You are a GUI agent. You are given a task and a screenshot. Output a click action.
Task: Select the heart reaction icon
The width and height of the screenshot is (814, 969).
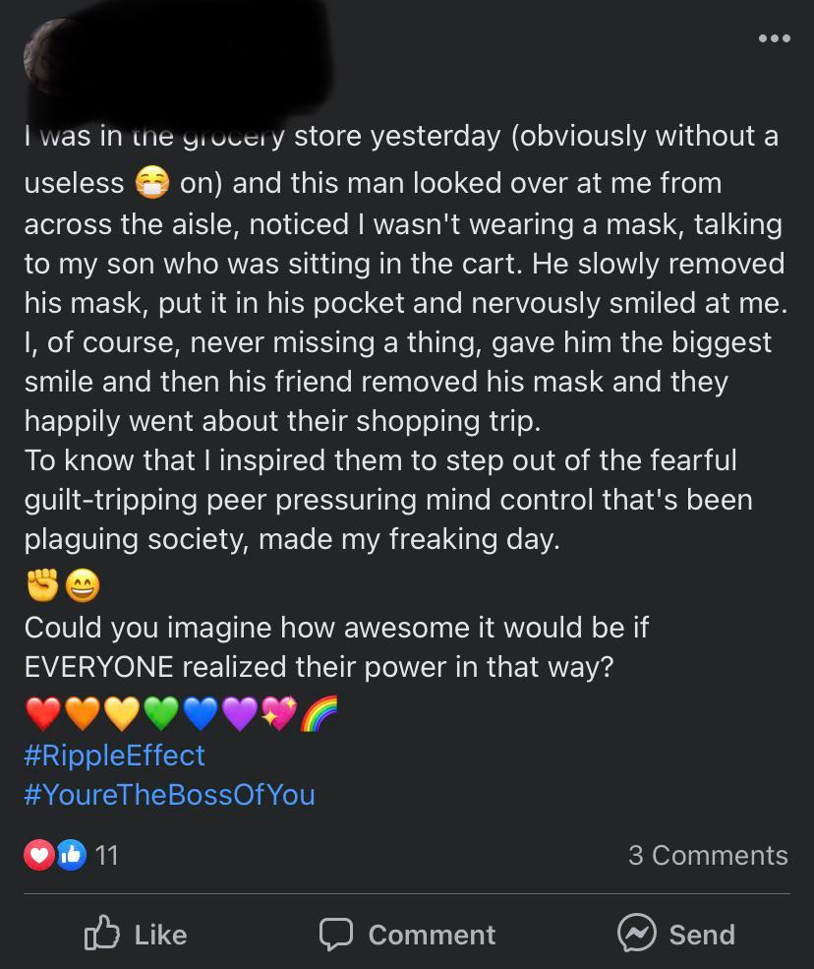click(39, 854)
